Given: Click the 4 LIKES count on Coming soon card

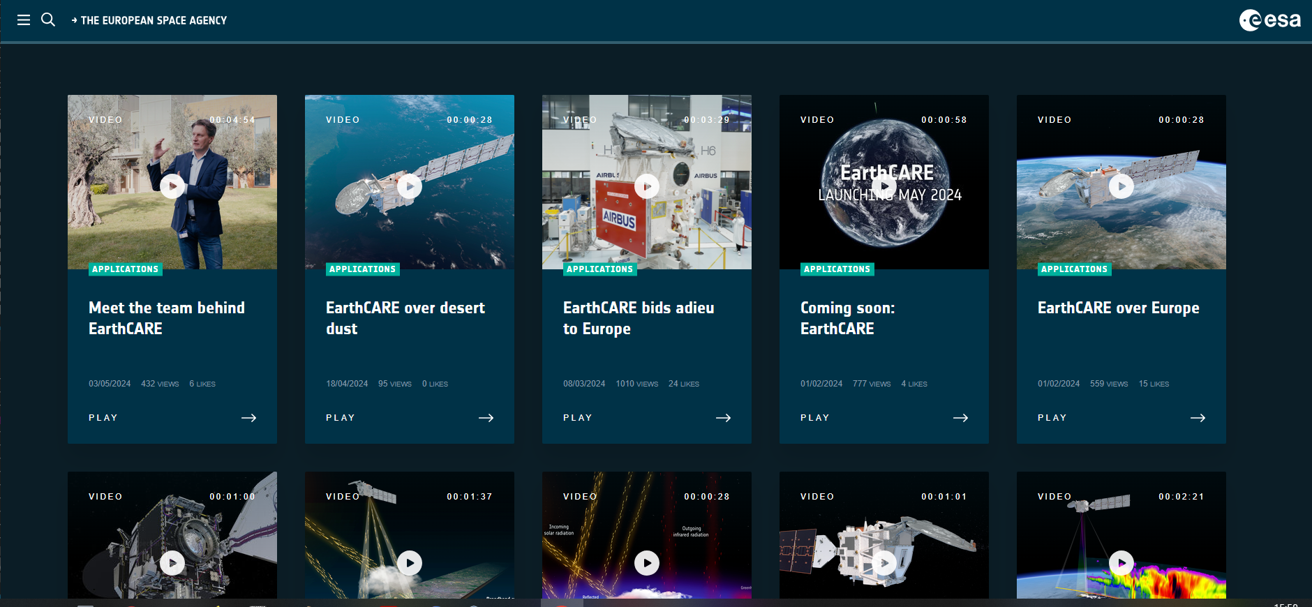Looking at the screenshot, I should coord(914,384).
